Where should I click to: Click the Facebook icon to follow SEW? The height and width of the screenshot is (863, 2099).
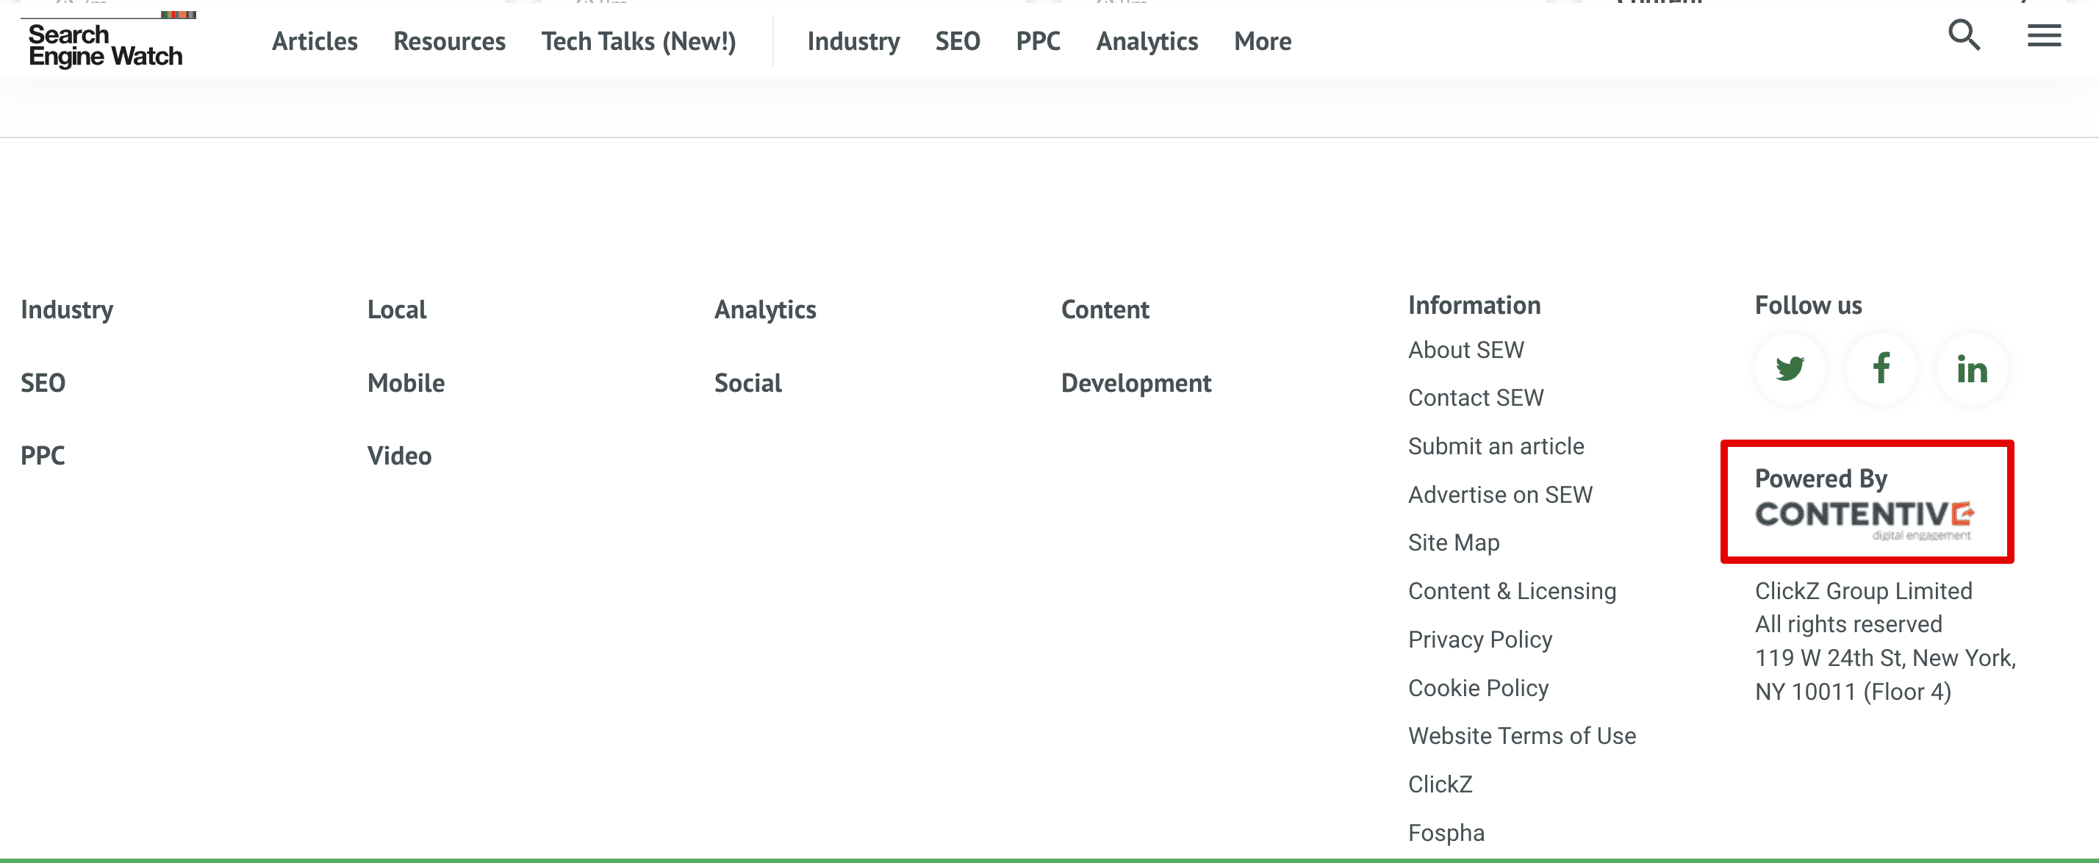(1881, 368)
